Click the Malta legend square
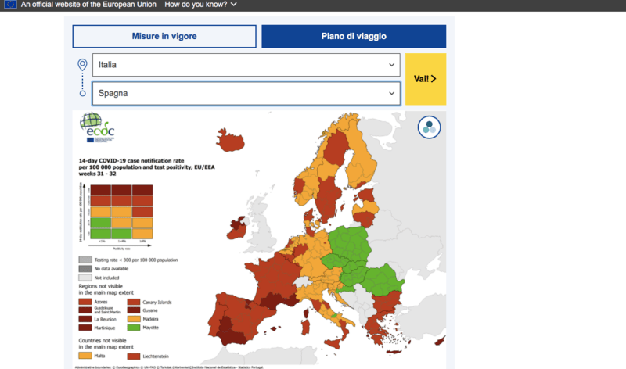The height and width of the screenshot is (369, 626). pos(85,356)
